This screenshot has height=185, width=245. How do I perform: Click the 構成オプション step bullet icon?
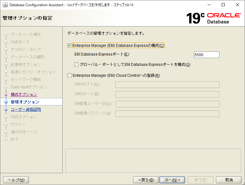[x=6, y=95]
